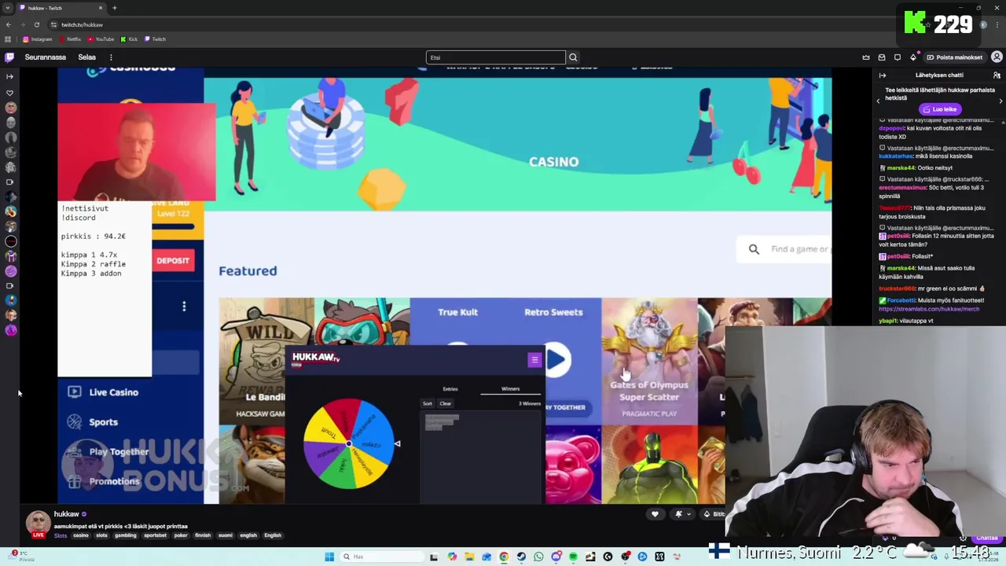The width and height of the screenshot is (1006, 566).
Task: Click the Bits diamond icon
Action: 913,57
